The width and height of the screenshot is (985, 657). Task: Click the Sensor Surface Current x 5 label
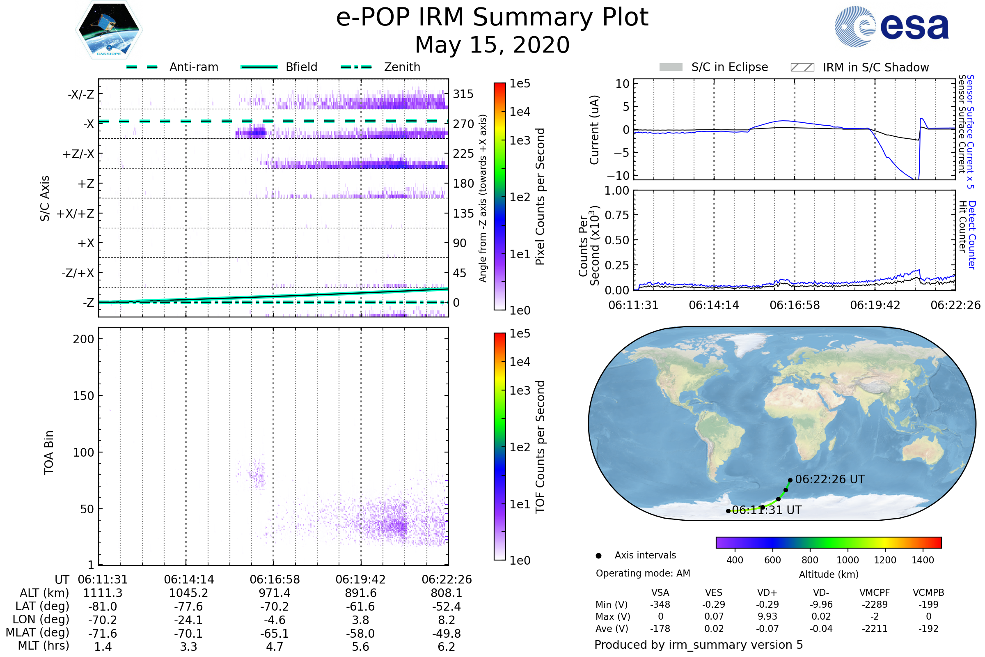tap(970, 131)
